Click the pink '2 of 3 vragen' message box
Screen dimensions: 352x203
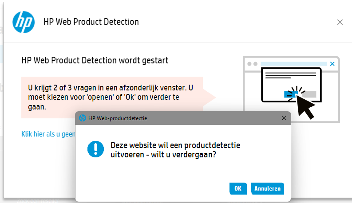coord(112,96)
